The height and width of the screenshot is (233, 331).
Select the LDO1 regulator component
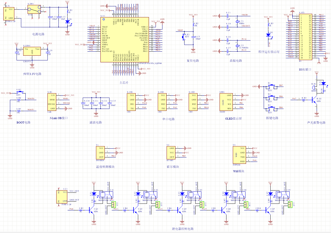(x=32, y=52)
